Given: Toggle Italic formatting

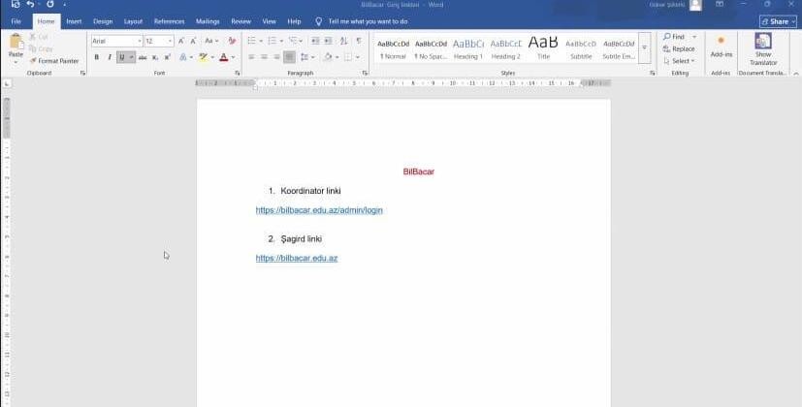Looking at the screenshot, I should 109,57.
